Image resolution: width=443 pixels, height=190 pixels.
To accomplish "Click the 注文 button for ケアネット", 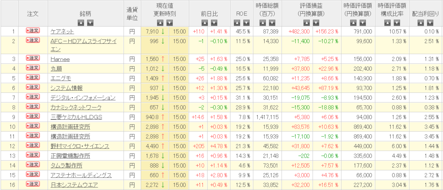I will point(33,31).
